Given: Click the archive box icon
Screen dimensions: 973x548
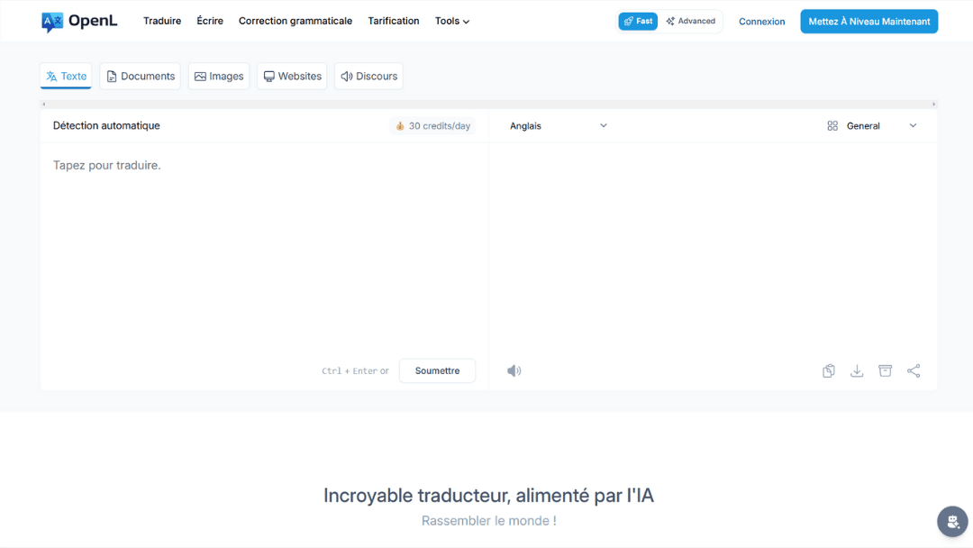Looking at the screenshot, I should click(885, 370).
